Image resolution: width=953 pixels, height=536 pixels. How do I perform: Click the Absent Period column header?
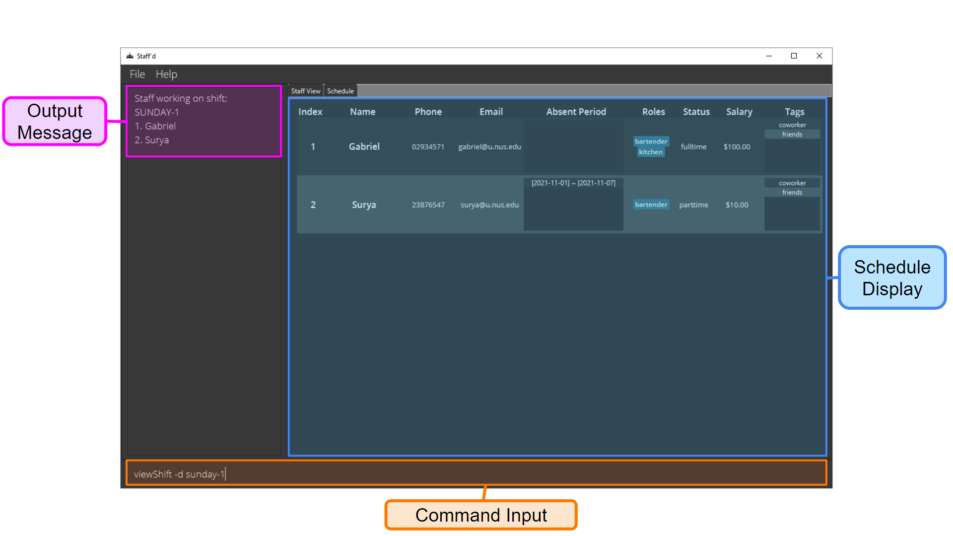tap(576, 112)
